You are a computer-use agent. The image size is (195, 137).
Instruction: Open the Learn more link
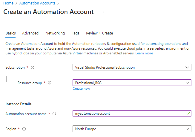coord(144,53)
